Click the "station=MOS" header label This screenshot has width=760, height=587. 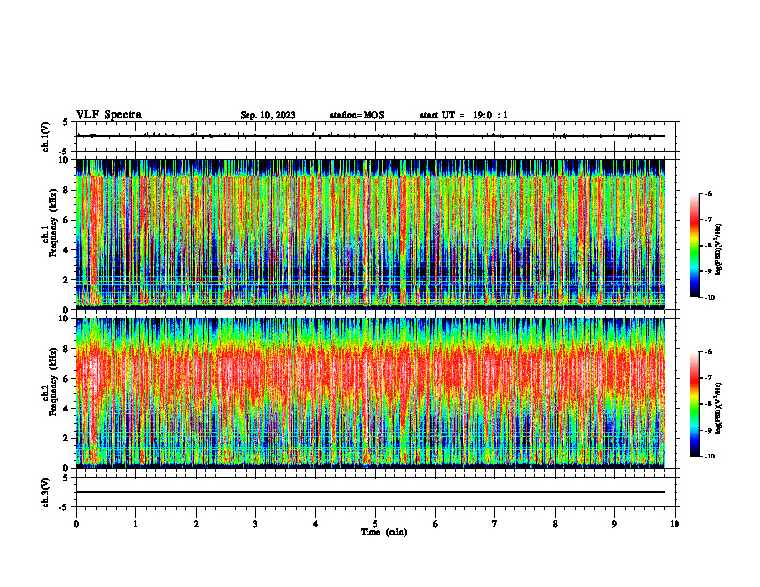357,115
